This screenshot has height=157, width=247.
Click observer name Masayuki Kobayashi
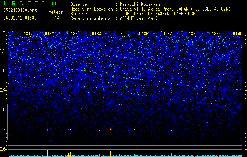(x=141, y=4)
